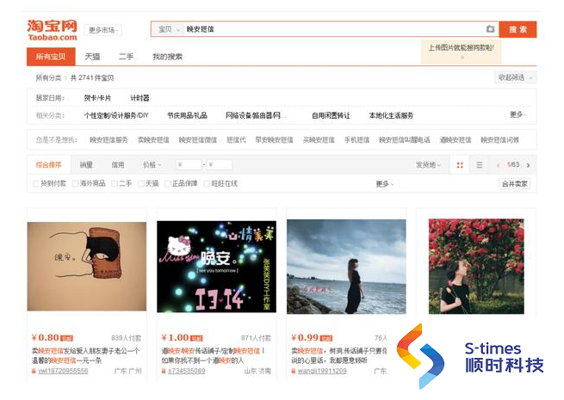Enable the 旺旺在线 checkbox
This screenshot has width=564, height=400.
point(207,183)
